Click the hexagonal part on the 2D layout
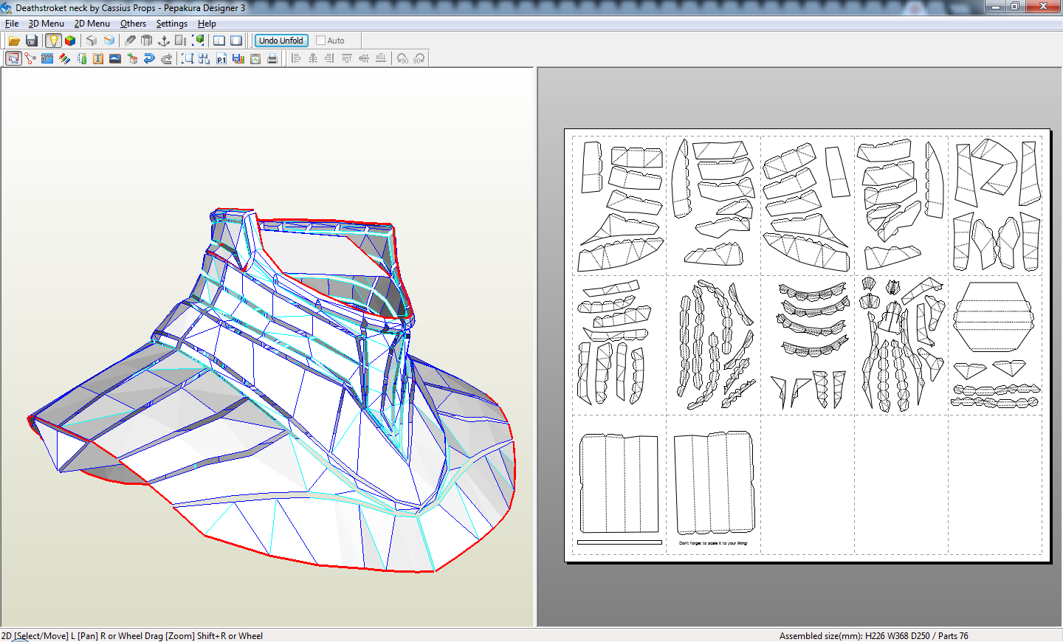 tap(993, 317)
